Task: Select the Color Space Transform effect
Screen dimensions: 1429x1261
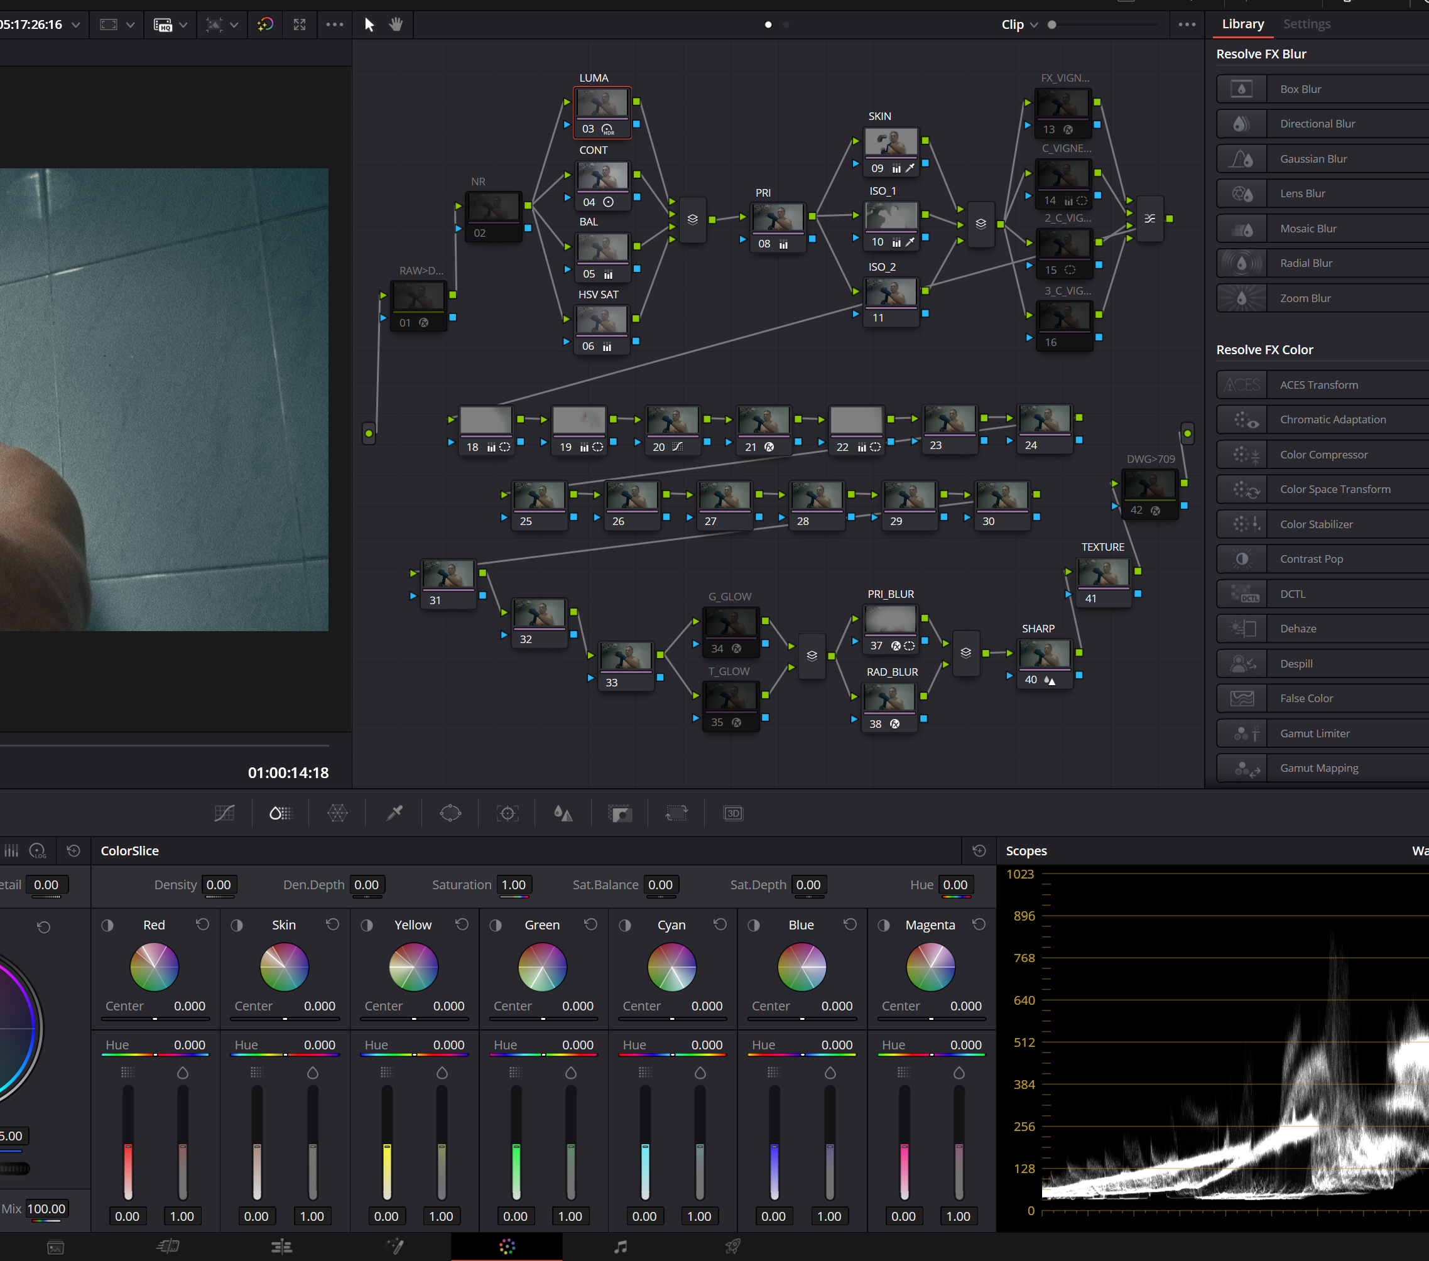Action: click(x=1335, y=489)
